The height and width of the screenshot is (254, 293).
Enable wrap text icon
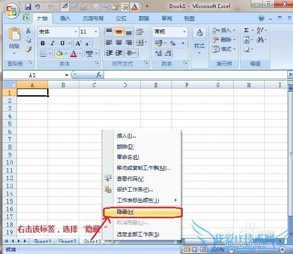139,32
